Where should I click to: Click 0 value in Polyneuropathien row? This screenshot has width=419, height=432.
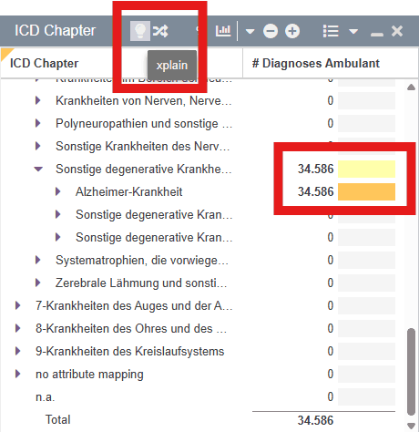[x=331, y=123]
